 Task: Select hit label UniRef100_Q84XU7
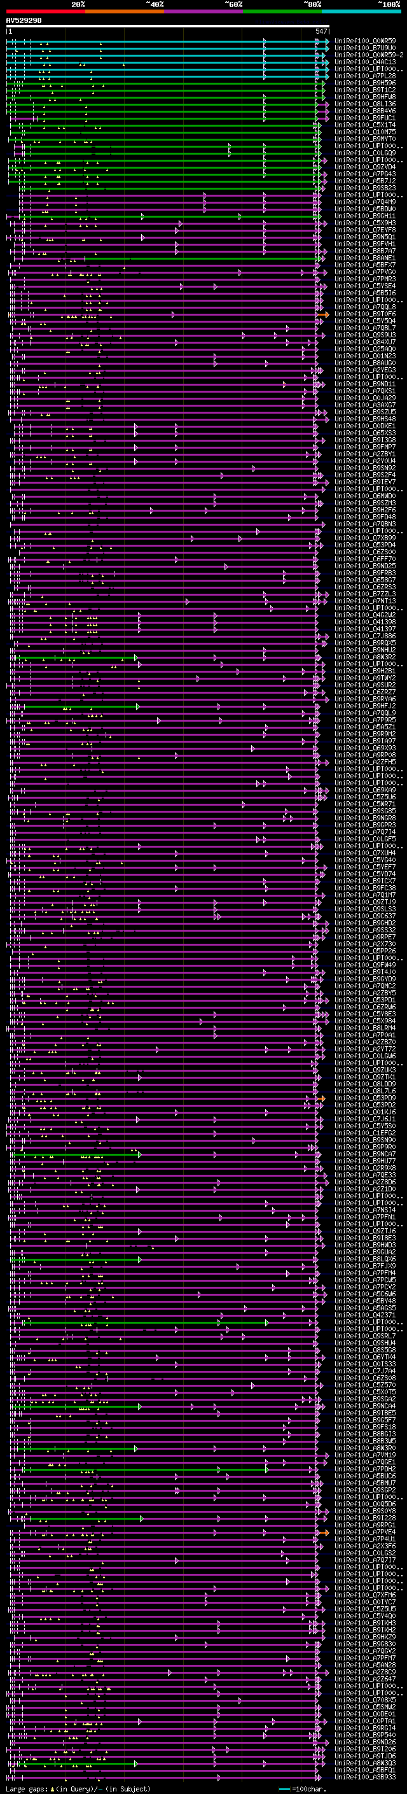(365, 342)
